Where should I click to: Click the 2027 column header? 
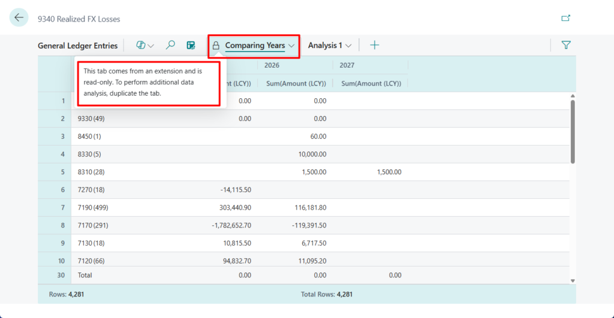[x=347, y=65]
